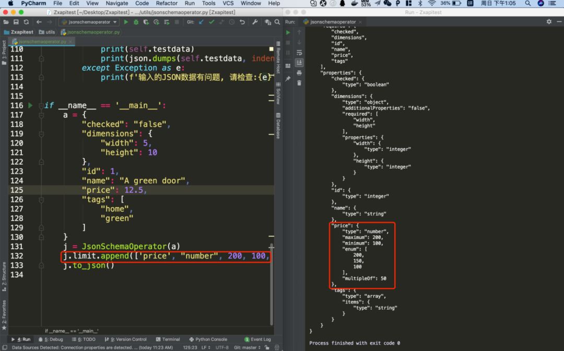Select the jsonschemaoperator.py editor tab

click(x=42, y=42)
